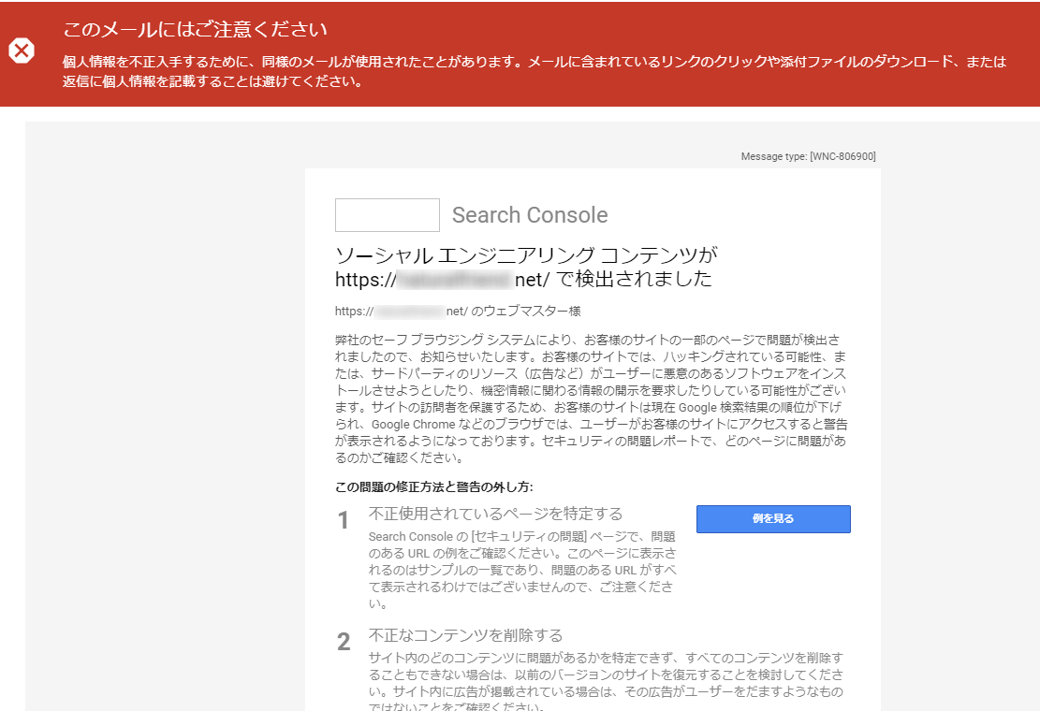This screenshot has width=1040, height=711.
Task: Click the bold line この問題の修正方法と警告の外し方
Action: click(433, 487)
